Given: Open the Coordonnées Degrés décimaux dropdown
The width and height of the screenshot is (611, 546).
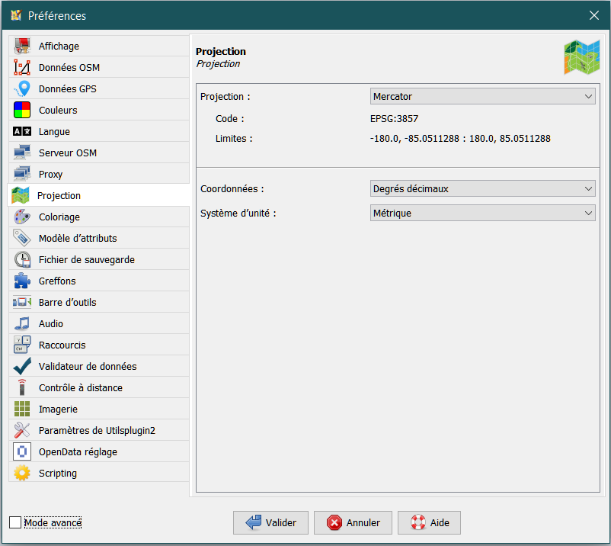Looking at the screenshot, I should click(x=482, y=188).
